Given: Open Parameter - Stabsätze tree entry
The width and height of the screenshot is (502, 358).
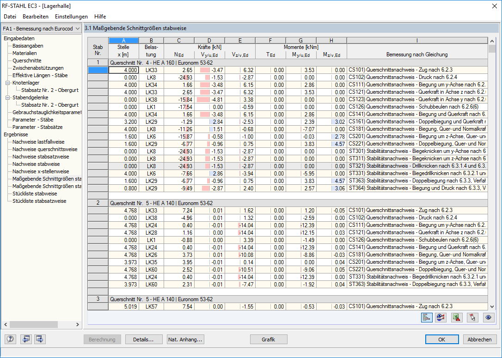Looking at the screenshot, I should coord(37,127).
